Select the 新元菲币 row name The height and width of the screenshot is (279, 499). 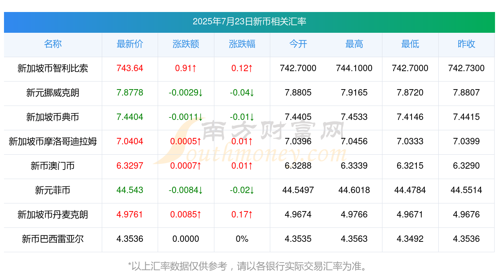53,190
